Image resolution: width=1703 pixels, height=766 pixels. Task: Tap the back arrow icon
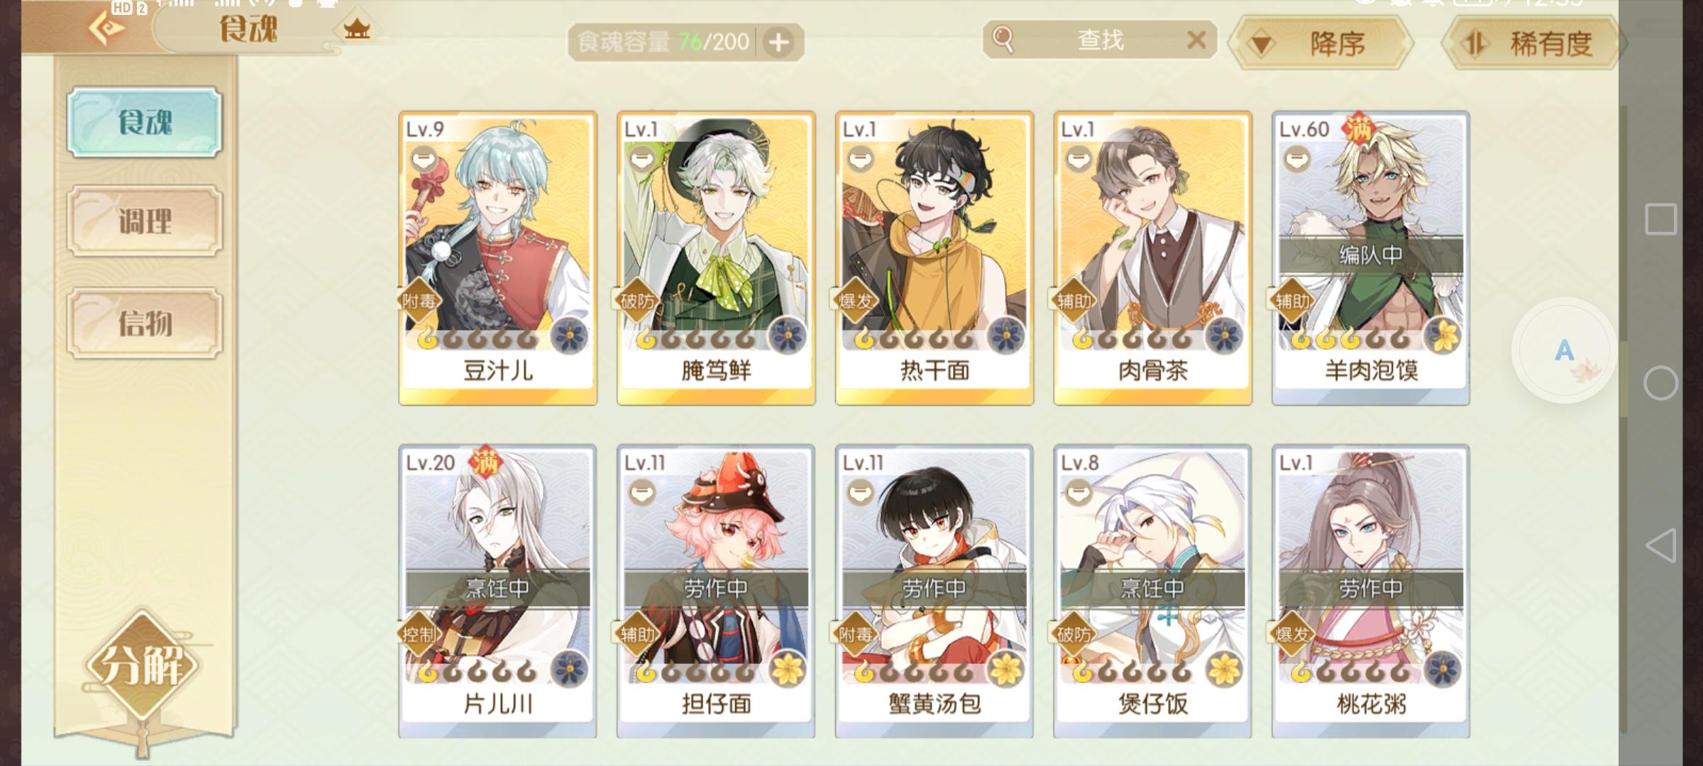click(x=106, y=28)
